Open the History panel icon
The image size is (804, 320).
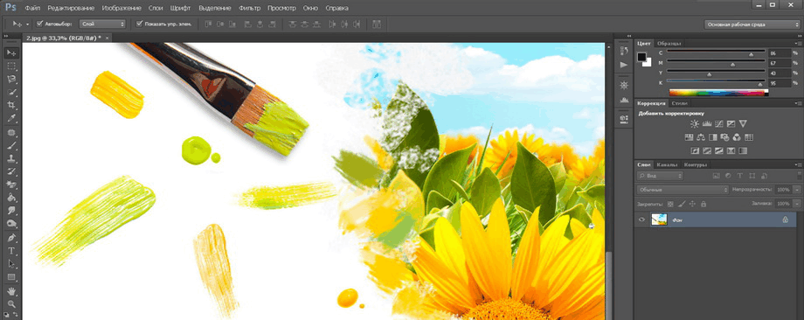tap(623, 51)
